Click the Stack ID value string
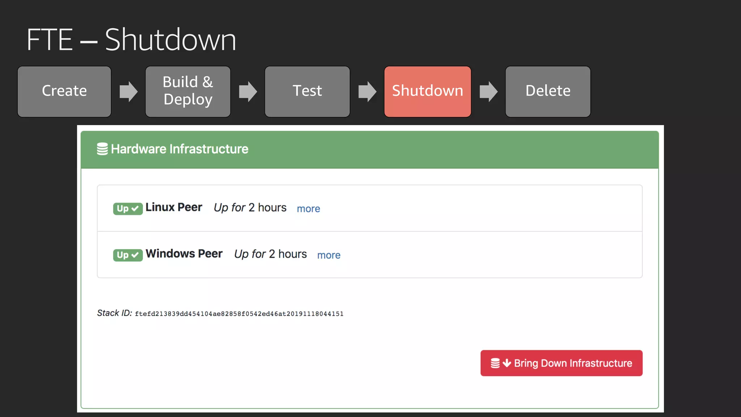Image resolution: width=741 pixels, height=417 pixels. click(239, 314)
